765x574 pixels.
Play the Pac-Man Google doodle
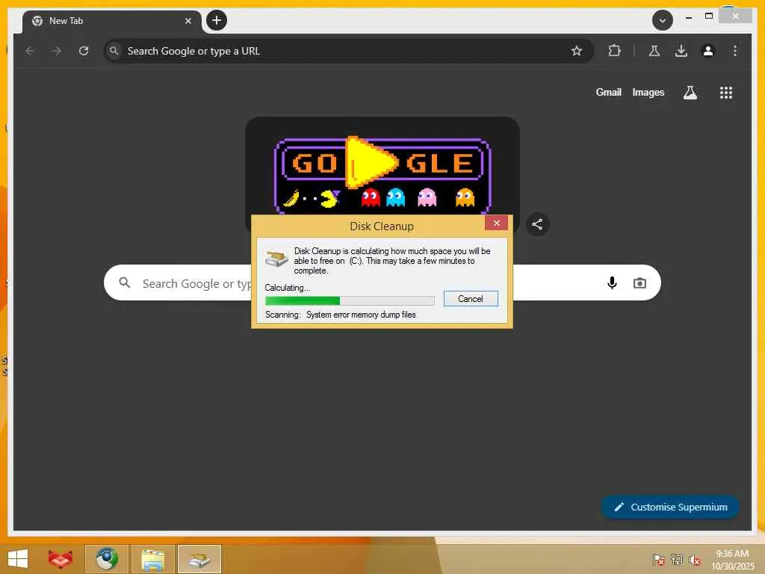point(371,162)
